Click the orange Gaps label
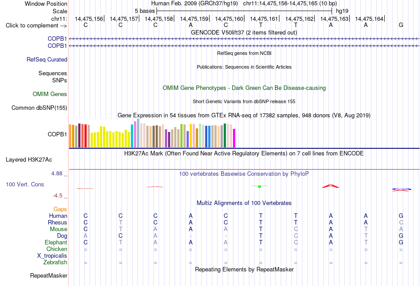 (x=60, y=209)
